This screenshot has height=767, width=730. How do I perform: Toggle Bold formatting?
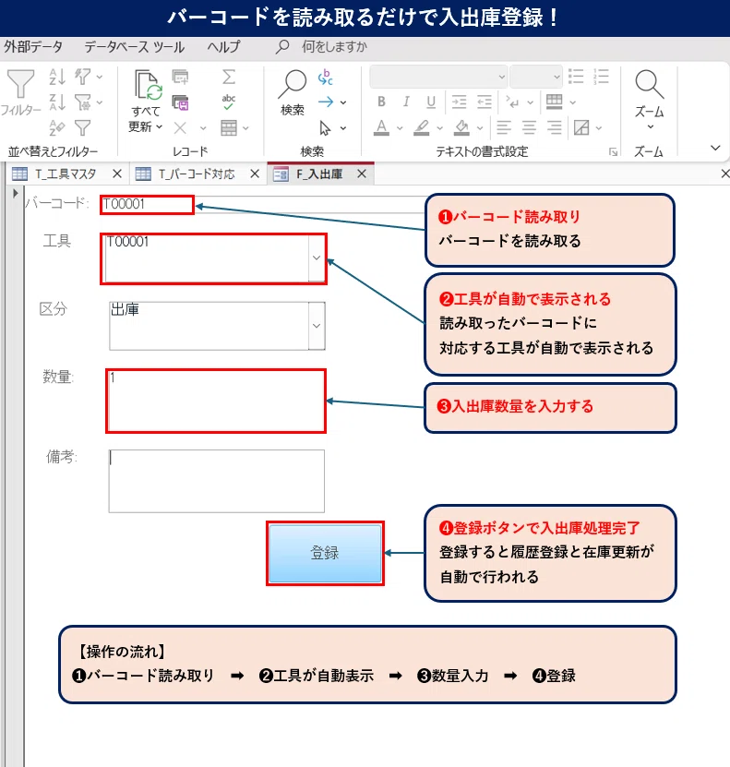pyautogui.click(x=381, y=102)
